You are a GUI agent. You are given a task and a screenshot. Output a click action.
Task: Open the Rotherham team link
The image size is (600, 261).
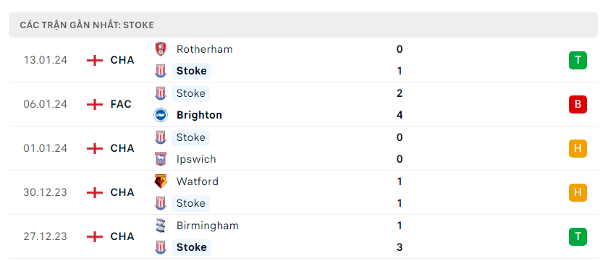click(x=204, y=49)
